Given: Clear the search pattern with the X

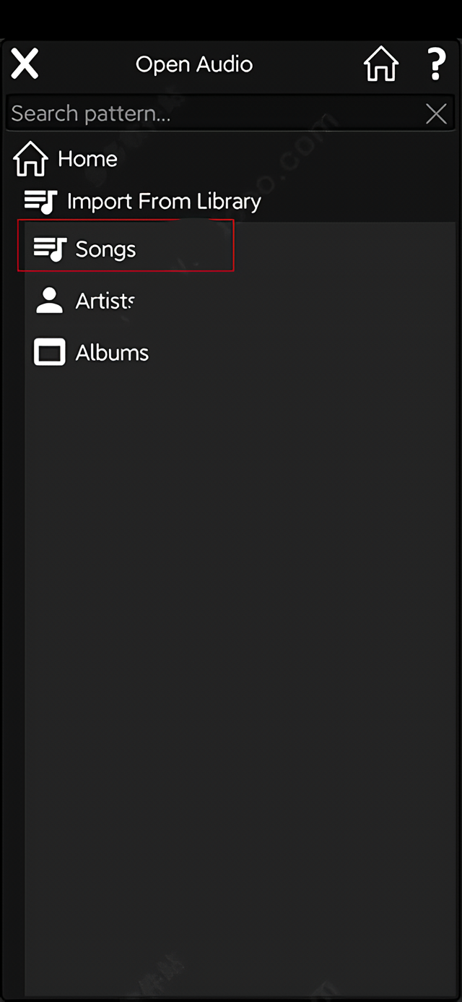Looking at the screenshot, I should [x=436, y=114].
